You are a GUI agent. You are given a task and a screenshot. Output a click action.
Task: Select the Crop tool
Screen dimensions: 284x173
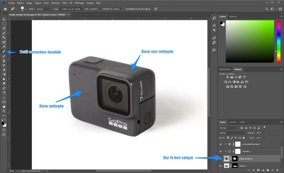pyautogui.click(x=4, y=38)
